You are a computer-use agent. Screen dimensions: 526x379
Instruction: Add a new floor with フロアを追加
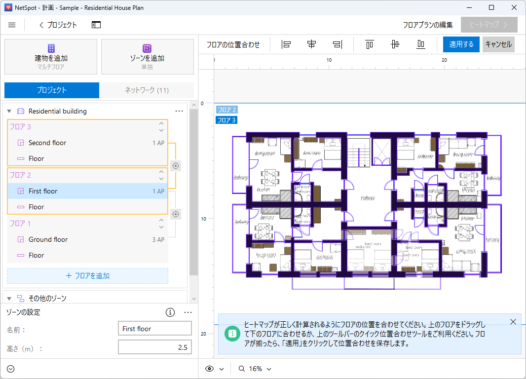(x=87, y=276)
